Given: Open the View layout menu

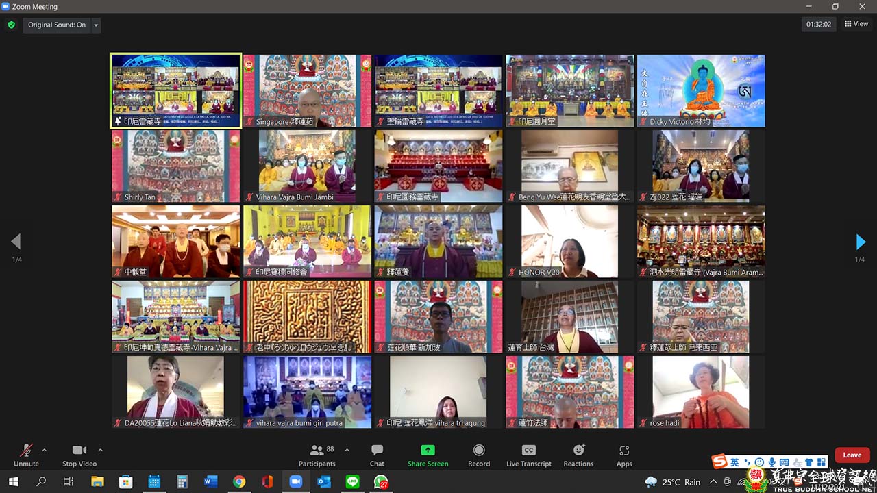Looking at the screenshot, I should pos(856,24).
